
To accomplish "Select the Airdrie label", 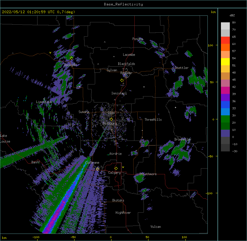I will point(116,154).
